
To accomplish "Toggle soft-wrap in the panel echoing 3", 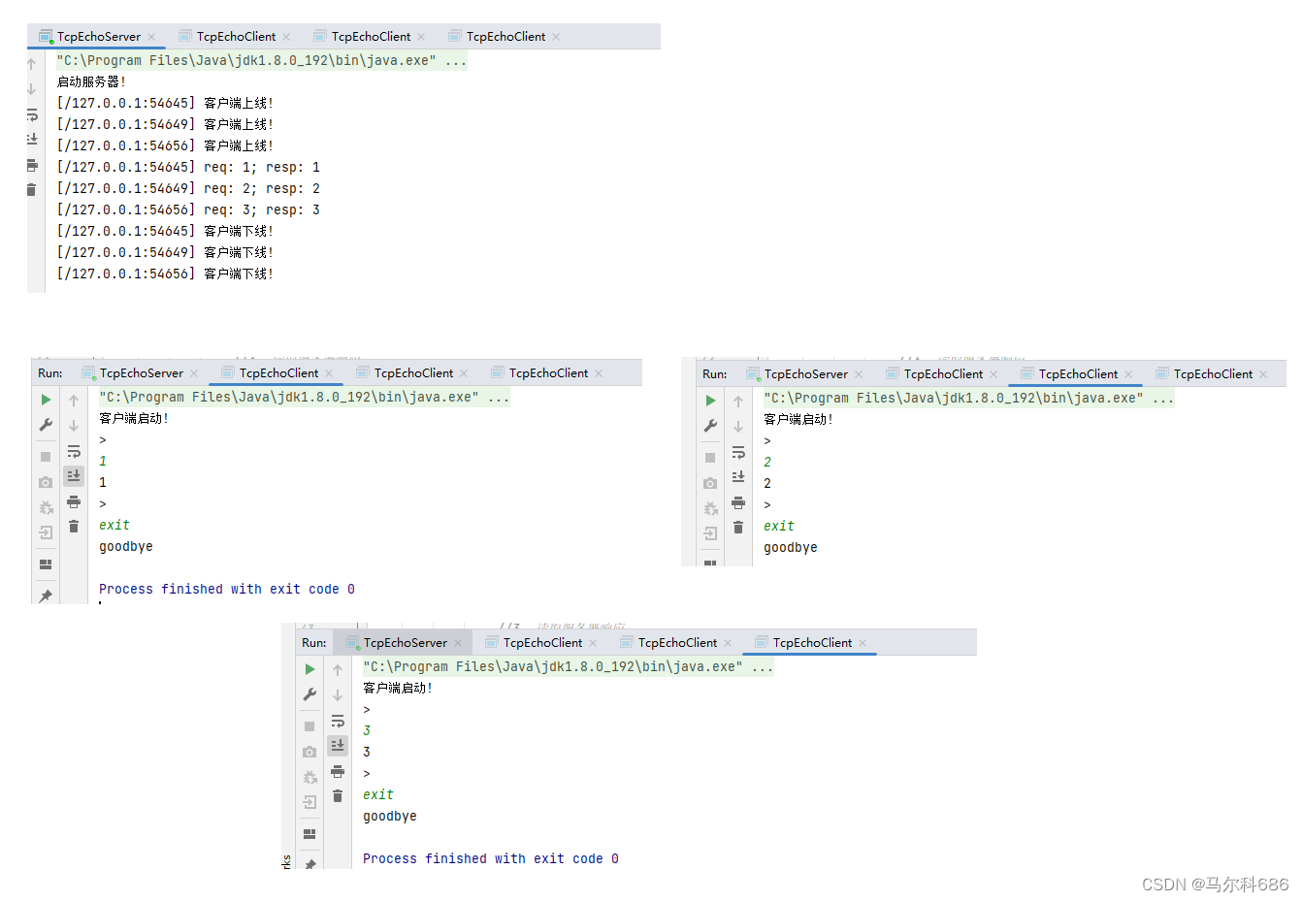I will 338,721.
